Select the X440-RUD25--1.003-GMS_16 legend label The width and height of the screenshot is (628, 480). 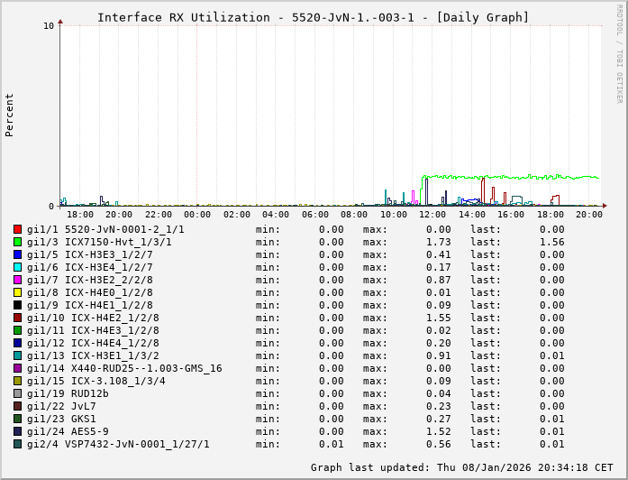click(147, 368)
